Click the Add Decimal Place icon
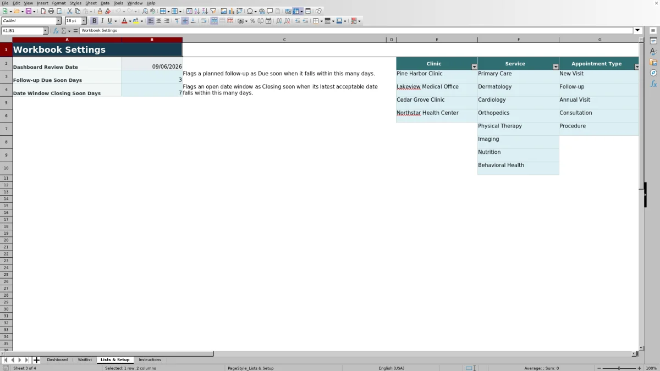Image resolution: width=660 pixels, height=371 pixels. [279, 21]
